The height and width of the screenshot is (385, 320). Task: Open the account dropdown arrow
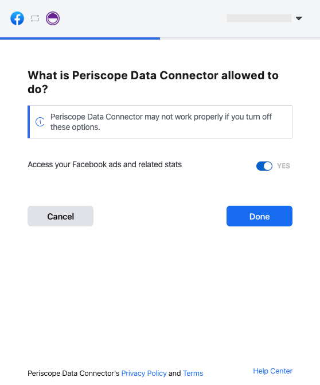click(x=298, y=18)
